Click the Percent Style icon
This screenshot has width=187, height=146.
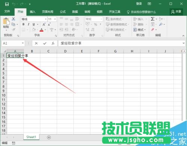[x=96, y=24]
